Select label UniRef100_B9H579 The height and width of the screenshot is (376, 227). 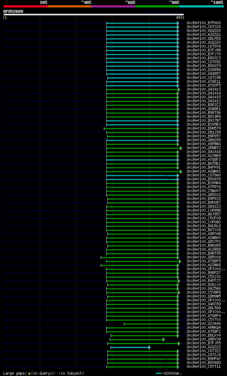pos(204,128)
